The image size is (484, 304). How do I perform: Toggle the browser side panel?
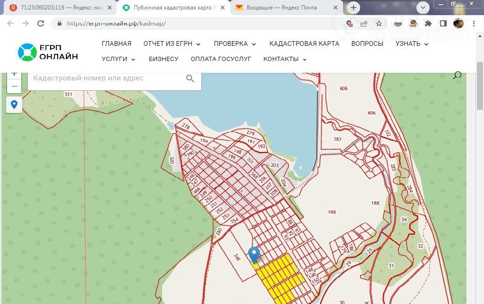(x=443, y=24)
